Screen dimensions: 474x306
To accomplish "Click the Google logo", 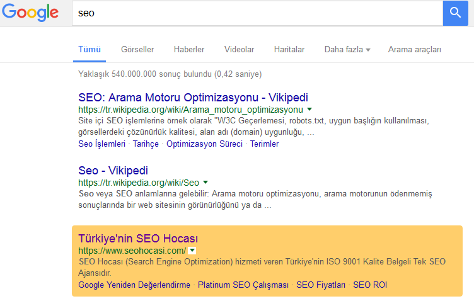I will pos(30,13).
